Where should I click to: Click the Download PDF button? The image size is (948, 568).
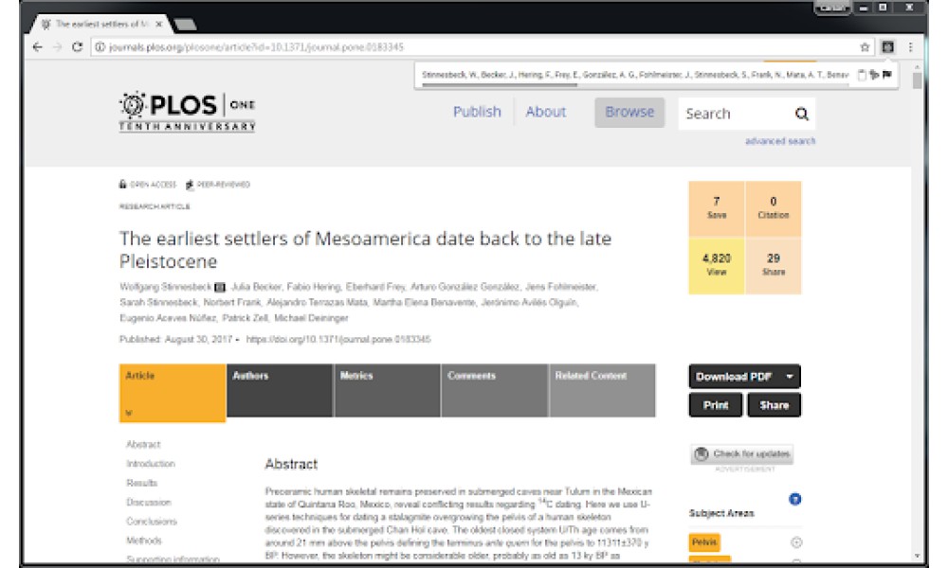744,377
